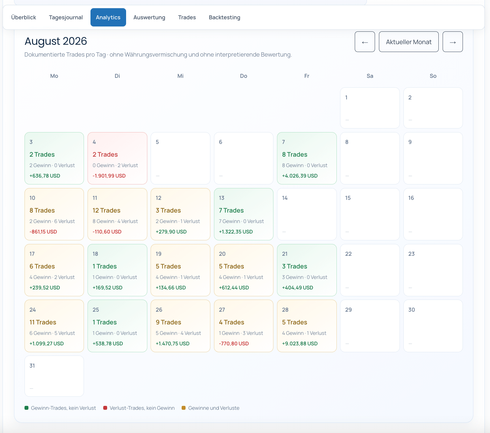Image resolution: width=490 pixels, height=433 pixels.
Task: Click the red 'Verlust-Trades, kein Gewinn' legend swatch
Action: pos(105,408)
